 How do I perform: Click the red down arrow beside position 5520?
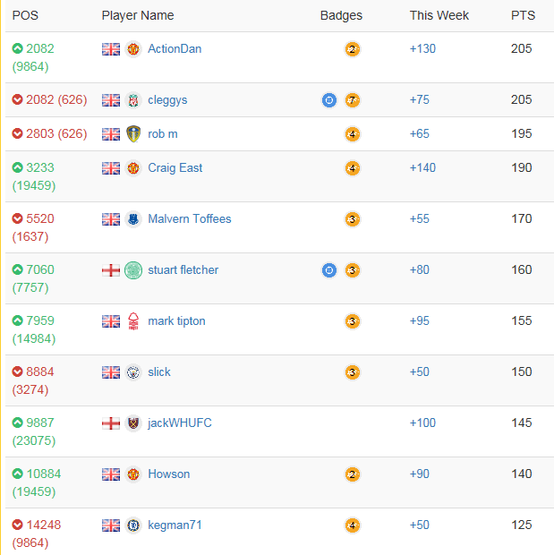[18, 219]
